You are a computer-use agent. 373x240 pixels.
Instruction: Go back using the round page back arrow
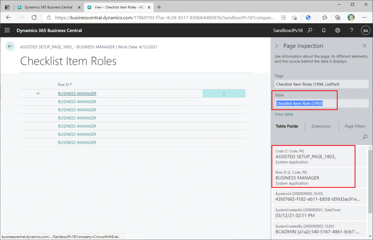pos(10,46)
